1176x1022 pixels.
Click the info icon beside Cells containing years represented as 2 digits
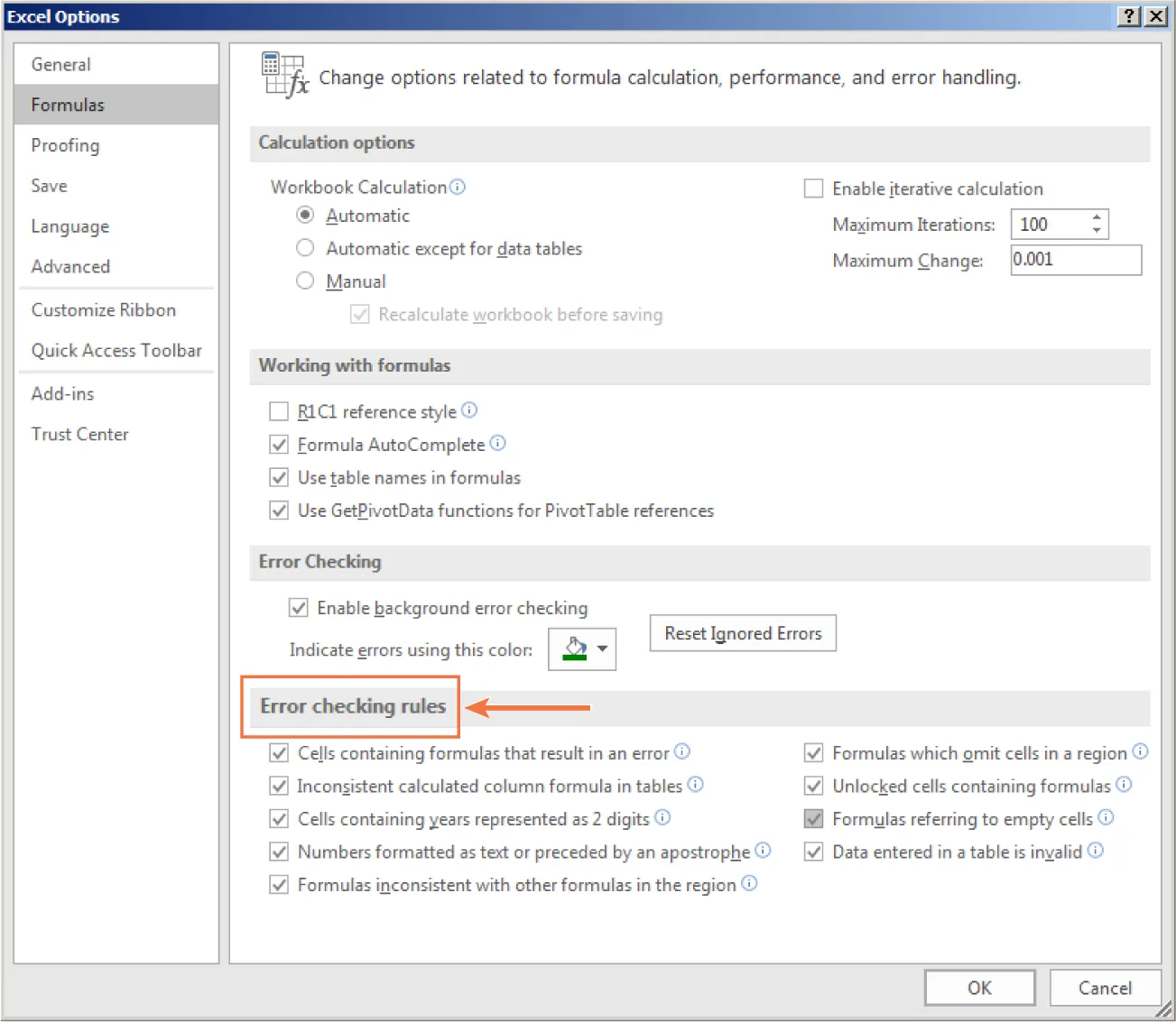tap(662, 817)
